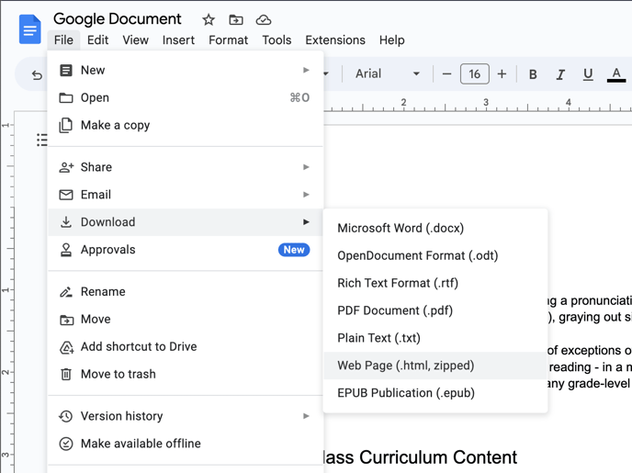Open the Help menu

pos(391,40)
